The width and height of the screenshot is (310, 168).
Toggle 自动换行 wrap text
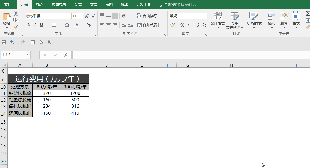pos(147,16)
